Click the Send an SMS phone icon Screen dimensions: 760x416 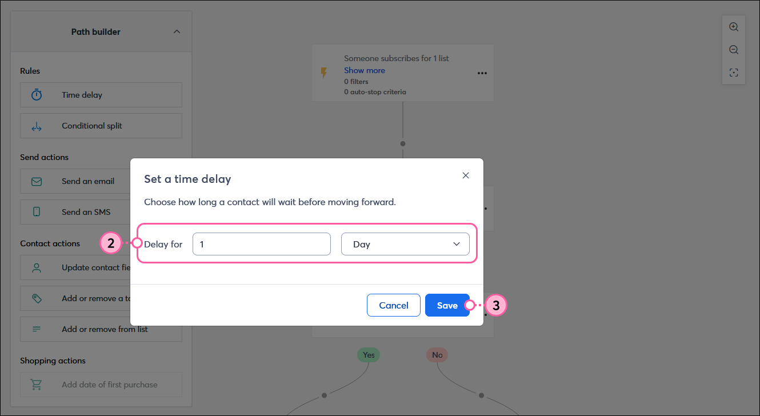[35, 212]
